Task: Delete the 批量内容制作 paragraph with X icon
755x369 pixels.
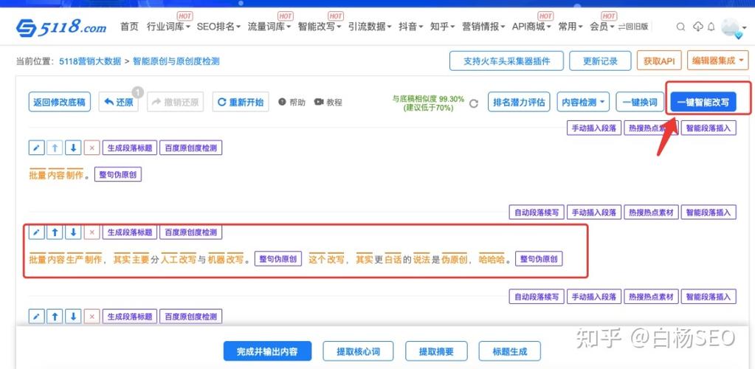Action: pos(92,148)
